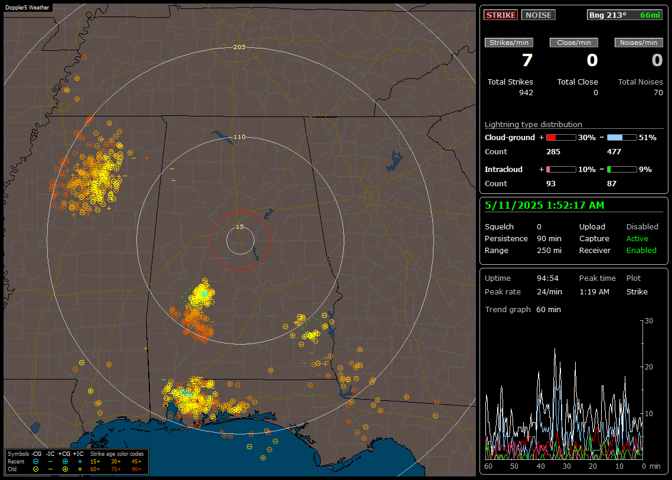672x480 pixels.
Task: Click the Noises/min header button
Action: (x=638, y=43)
